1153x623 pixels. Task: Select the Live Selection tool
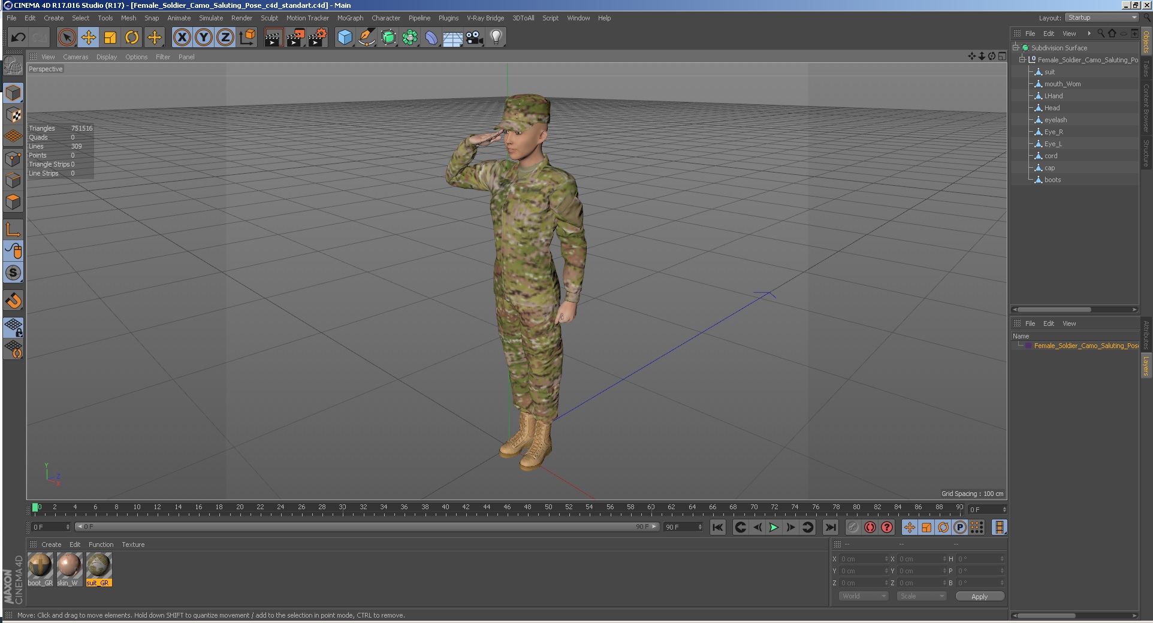point(67,37)
